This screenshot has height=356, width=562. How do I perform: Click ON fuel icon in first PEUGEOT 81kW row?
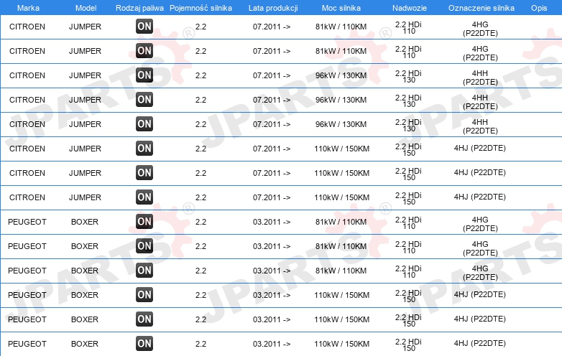click(144, 221)
